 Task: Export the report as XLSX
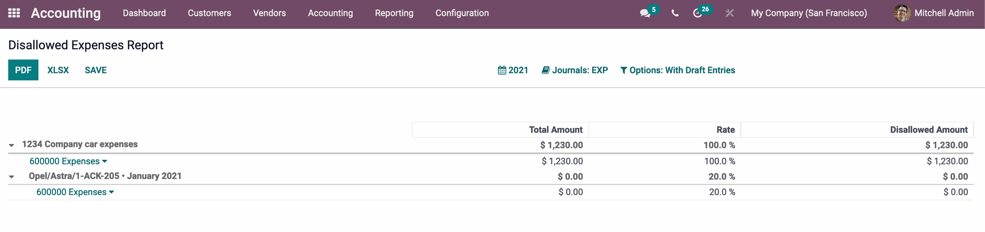pos(58,70)
